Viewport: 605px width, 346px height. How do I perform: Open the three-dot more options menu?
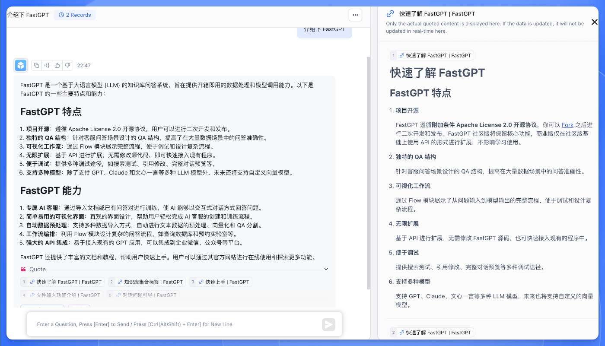[355, 15]
